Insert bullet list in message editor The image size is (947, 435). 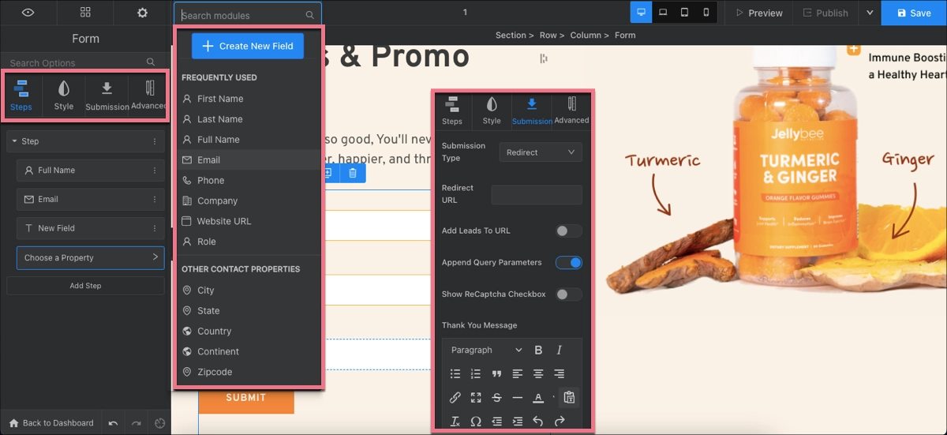tap(455, 373)
